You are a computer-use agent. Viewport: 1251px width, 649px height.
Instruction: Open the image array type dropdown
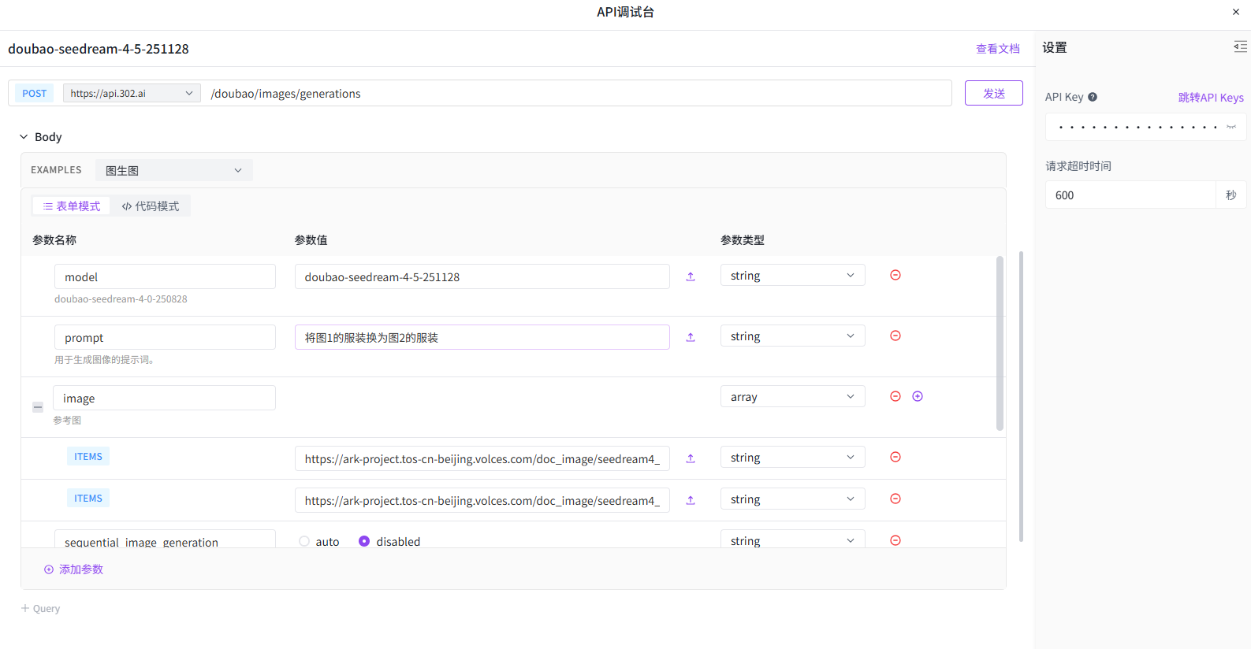[792, 396]
